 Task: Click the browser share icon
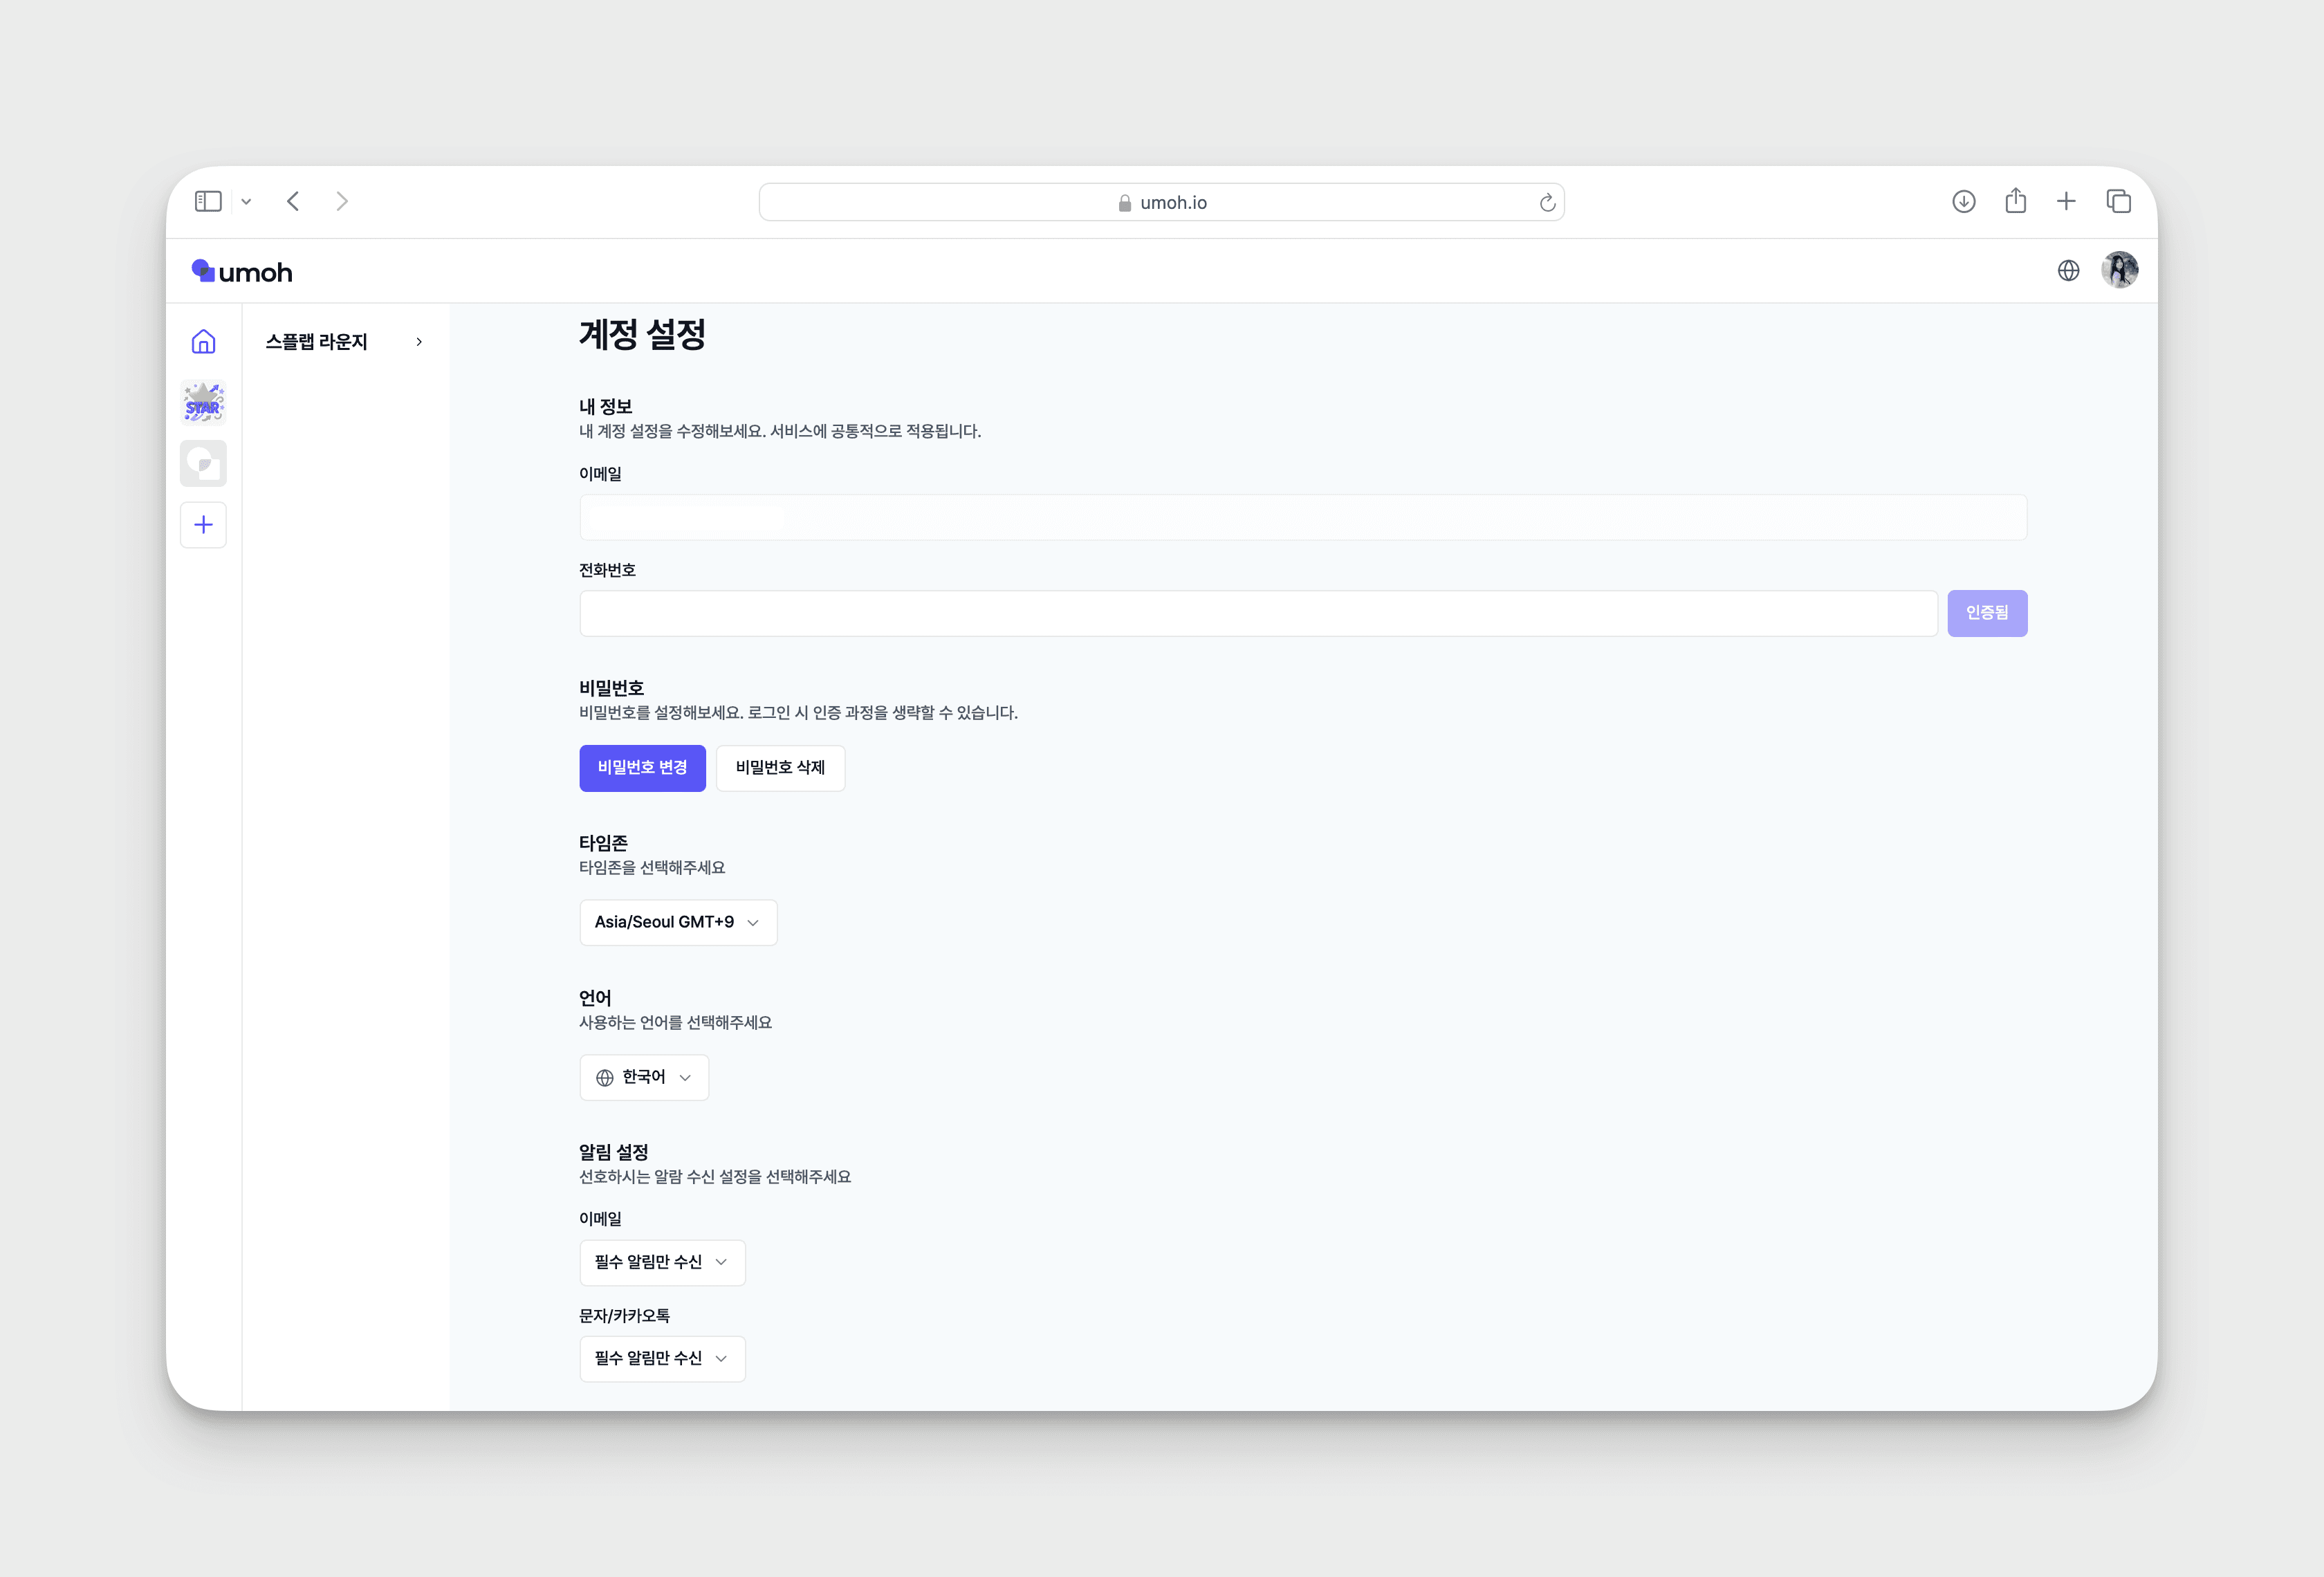click(x=2015, y=202)
